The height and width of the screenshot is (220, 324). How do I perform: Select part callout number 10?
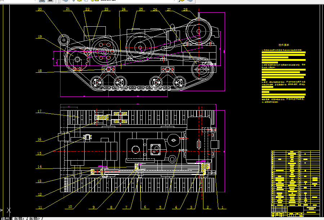coord(70,207)
